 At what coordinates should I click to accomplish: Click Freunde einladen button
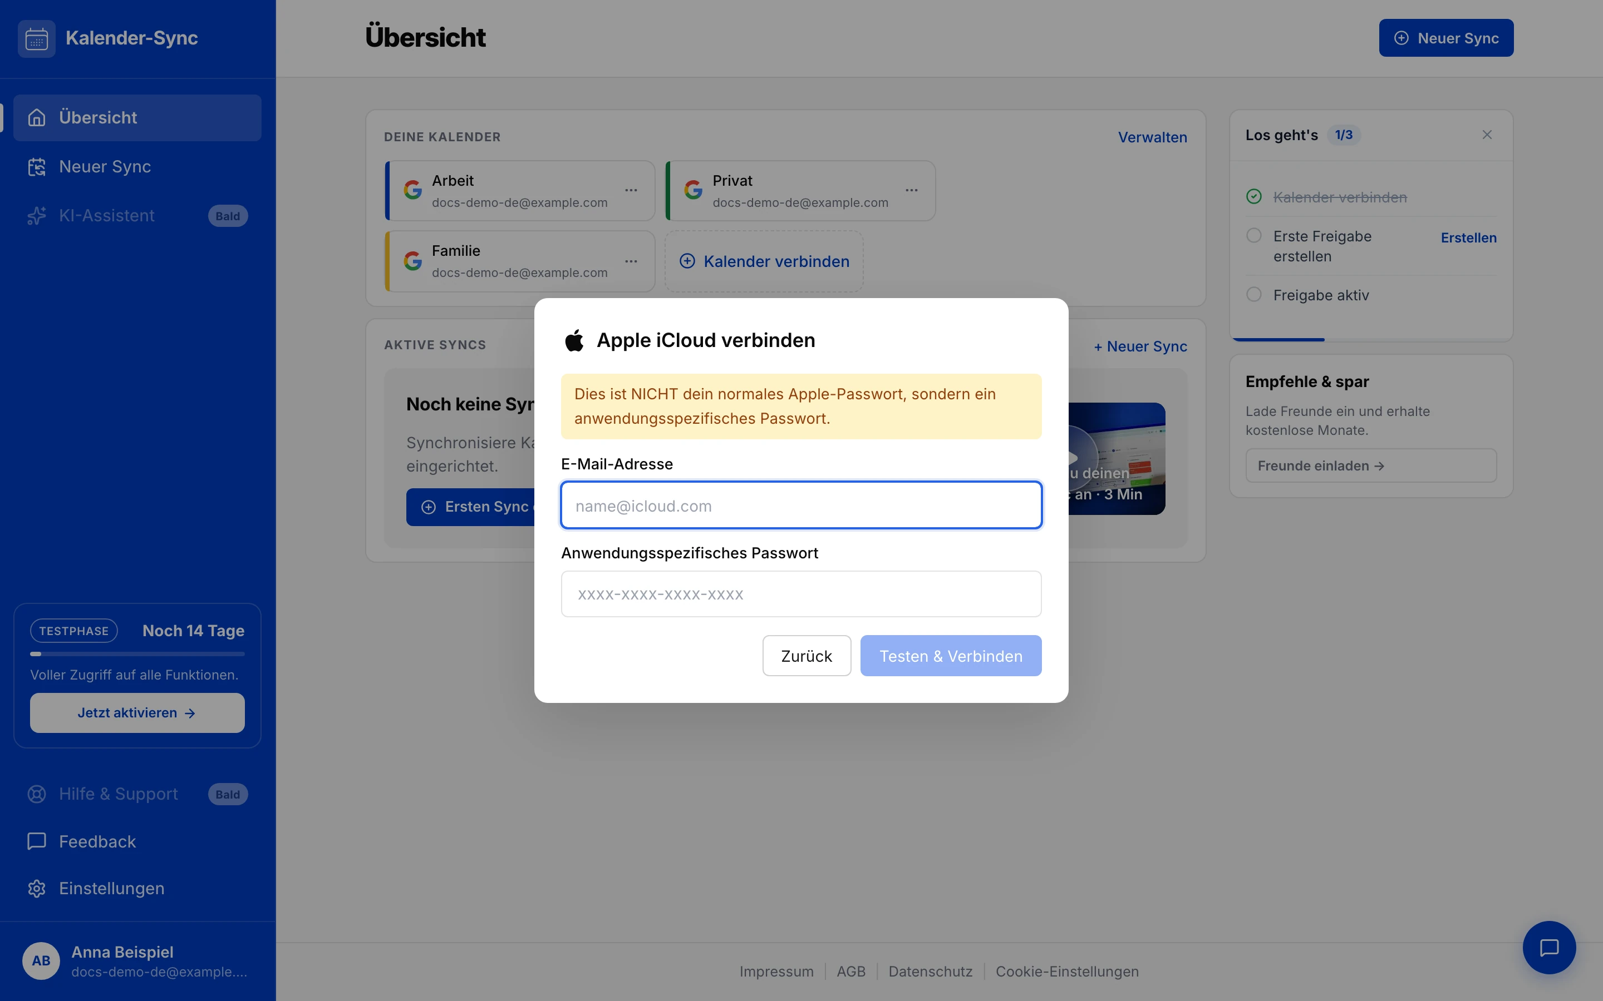1371,466
